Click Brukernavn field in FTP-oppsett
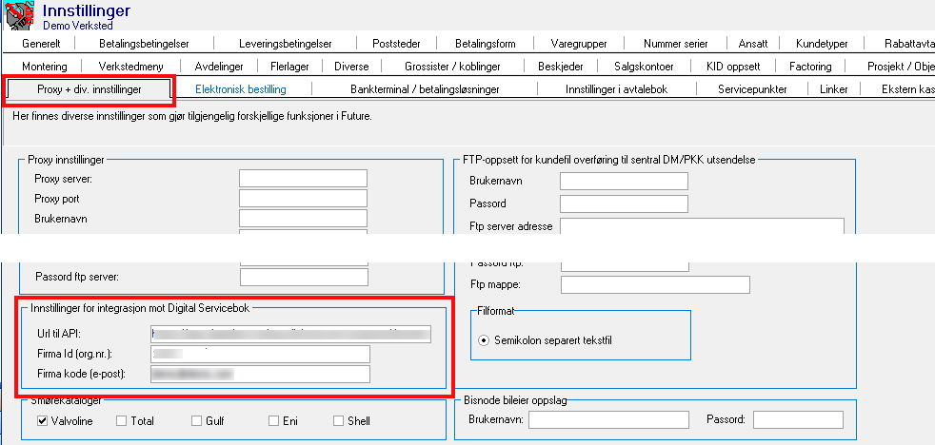This screenshot has width=935, height=445. click(624, 181)
